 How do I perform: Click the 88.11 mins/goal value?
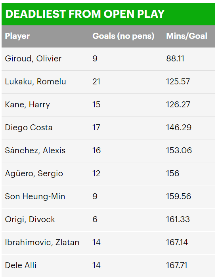click(175, 59)
